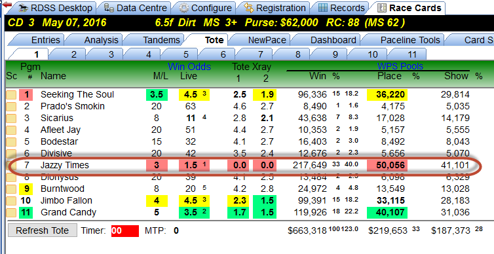
Task: Click win pool value 217,649
Action: pos(310,165)
